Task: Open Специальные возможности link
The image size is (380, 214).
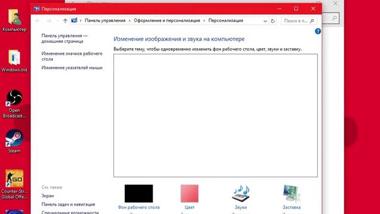Action: (70, 212)
